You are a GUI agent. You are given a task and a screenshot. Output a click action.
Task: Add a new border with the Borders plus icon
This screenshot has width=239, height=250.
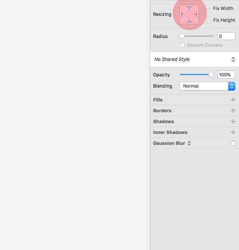[x=233, y=111]
